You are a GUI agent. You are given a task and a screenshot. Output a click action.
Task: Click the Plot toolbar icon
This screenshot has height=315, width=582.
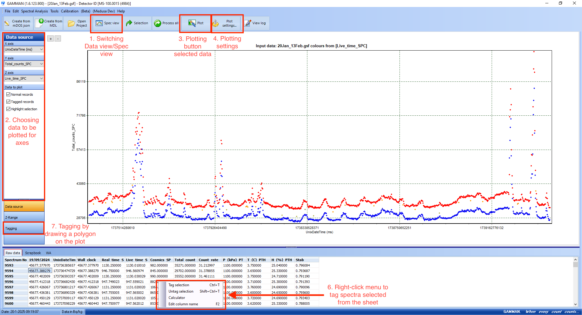coord(192,23)
